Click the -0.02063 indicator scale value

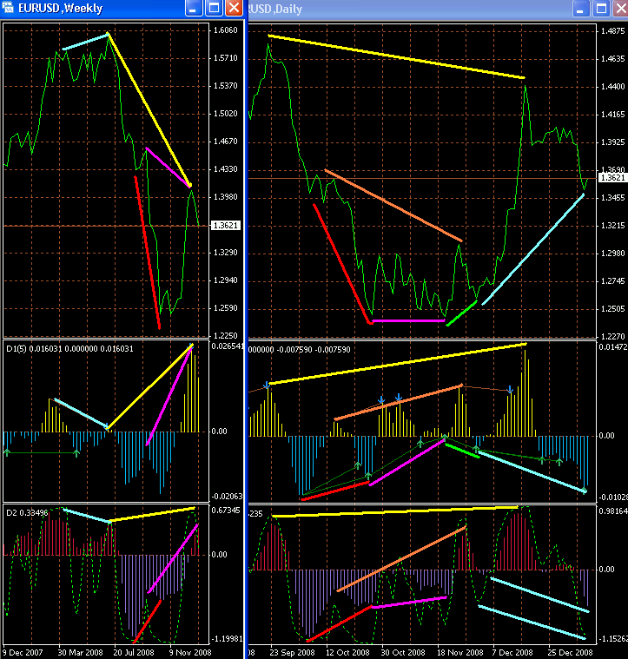[x=227, y=497]
